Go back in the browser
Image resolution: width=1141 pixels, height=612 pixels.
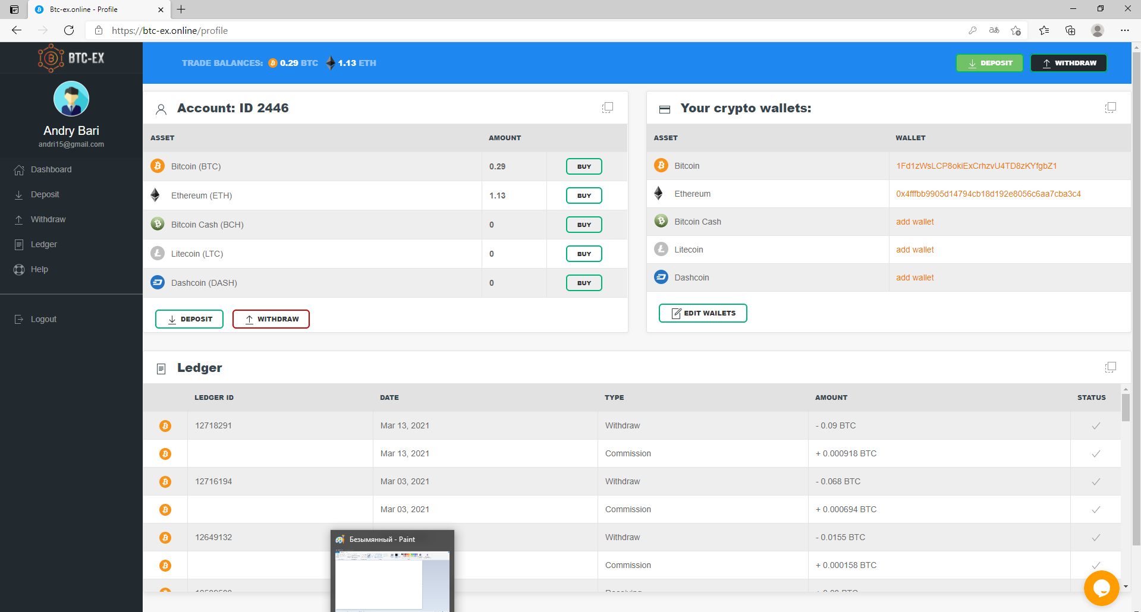pyautogui.click(x=17, y=30)
